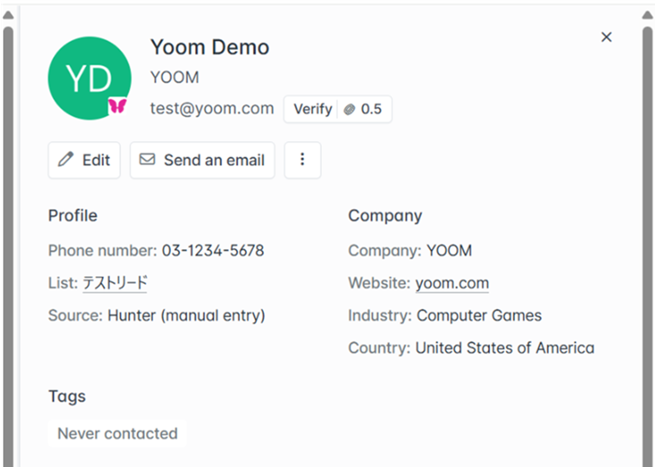655x467 pixels.
Task: Click the Yoom Demo name heading
Action: (209, 47)
